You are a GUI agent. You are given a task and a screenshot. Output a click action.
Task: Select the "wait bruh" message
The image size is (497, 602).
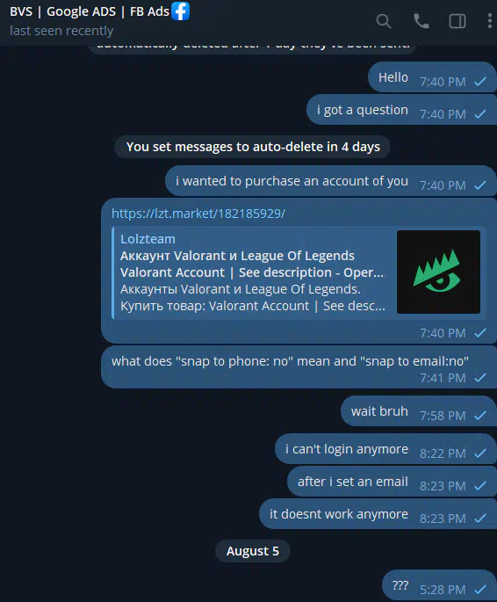click(x=418, y=411)
